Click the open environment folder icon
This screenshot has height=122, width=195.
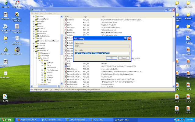pos(45,68)
